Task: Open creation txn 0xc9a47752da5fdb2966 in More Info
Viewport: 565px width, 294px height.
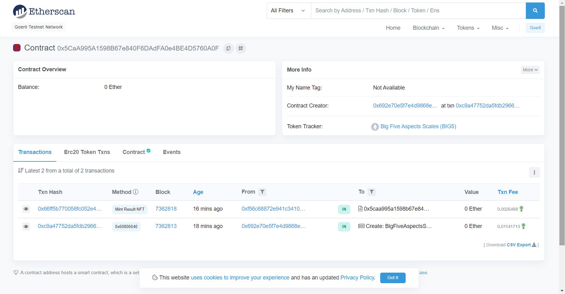Action: point(488,106)
